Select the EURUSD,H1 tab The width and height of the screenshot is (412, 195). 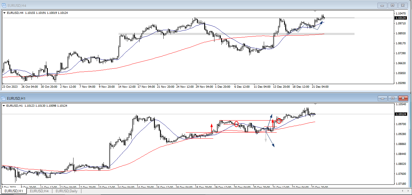(x=14, y=191)
